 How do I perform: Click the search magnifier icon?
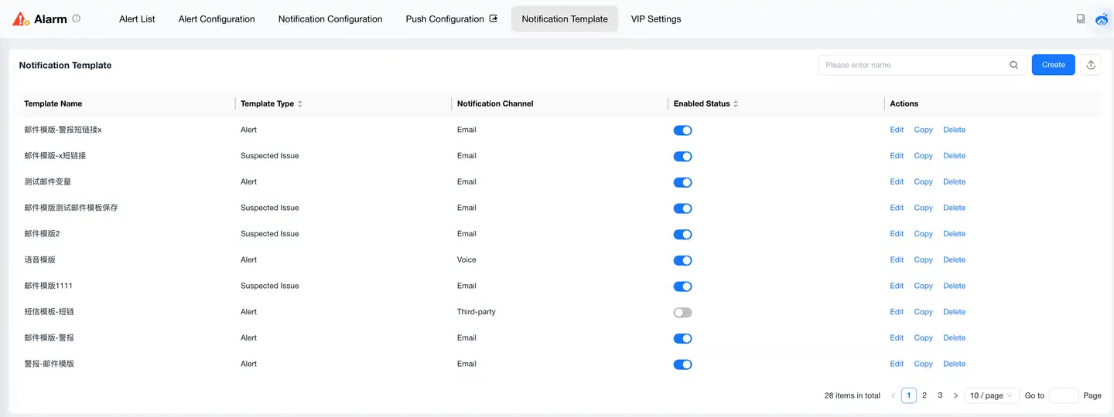pyautogui.click(x=1014, y=65)
